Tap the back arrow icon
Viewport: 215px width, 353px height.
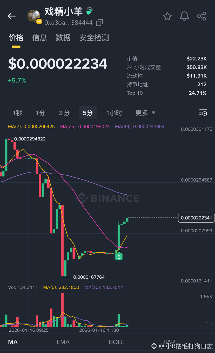(x=12, y=16)
